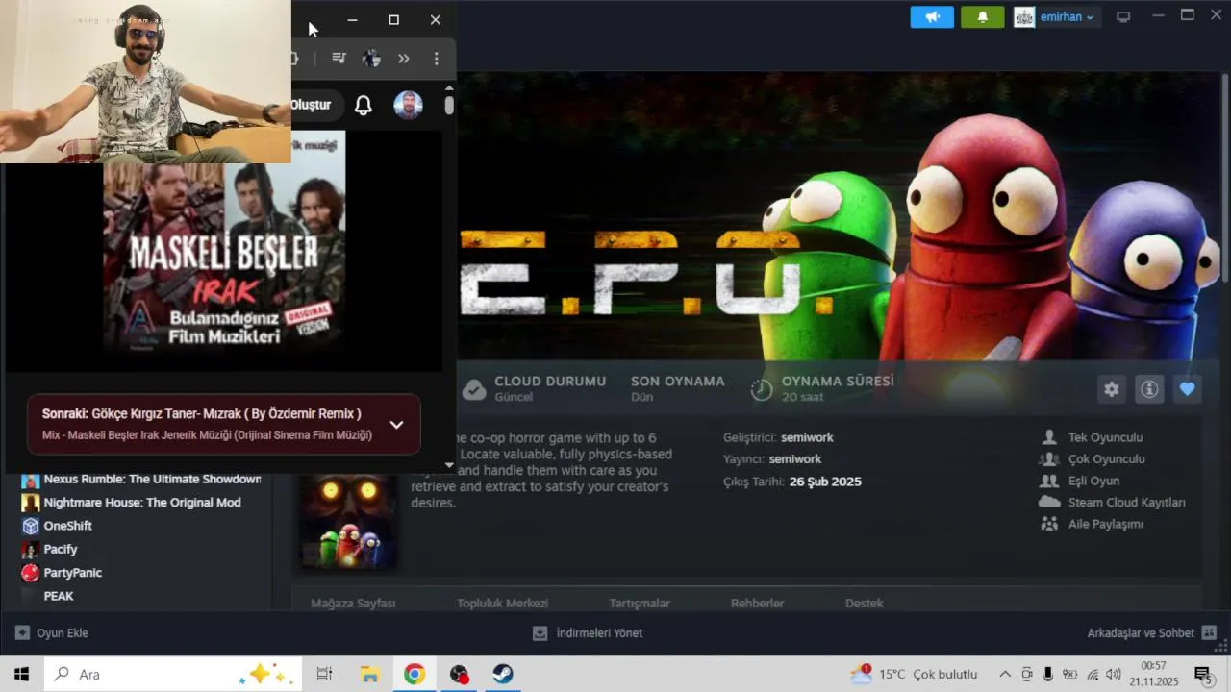This screenshot has height=692, width=1231.
Task: Click the Tek Oyunculu person icon
Action: click(x=1049, y=437)
